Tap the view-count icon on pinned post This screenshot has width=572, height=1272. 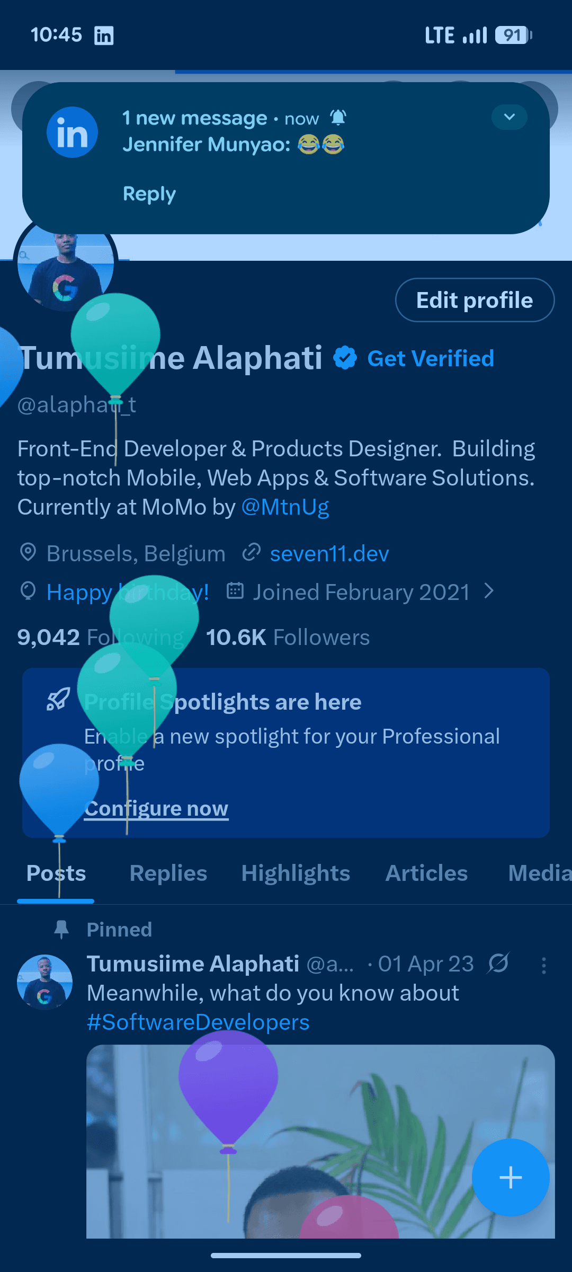coord(498,964)
